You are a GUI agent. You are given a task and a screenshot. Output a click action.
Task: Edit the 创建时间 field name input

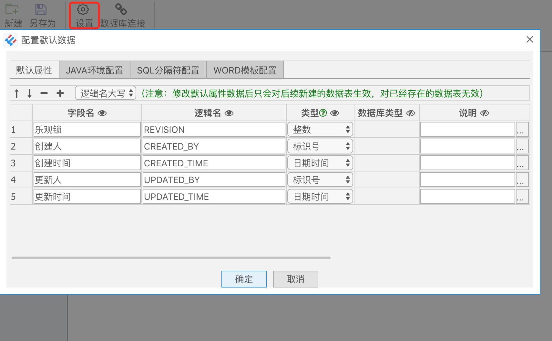87,163
